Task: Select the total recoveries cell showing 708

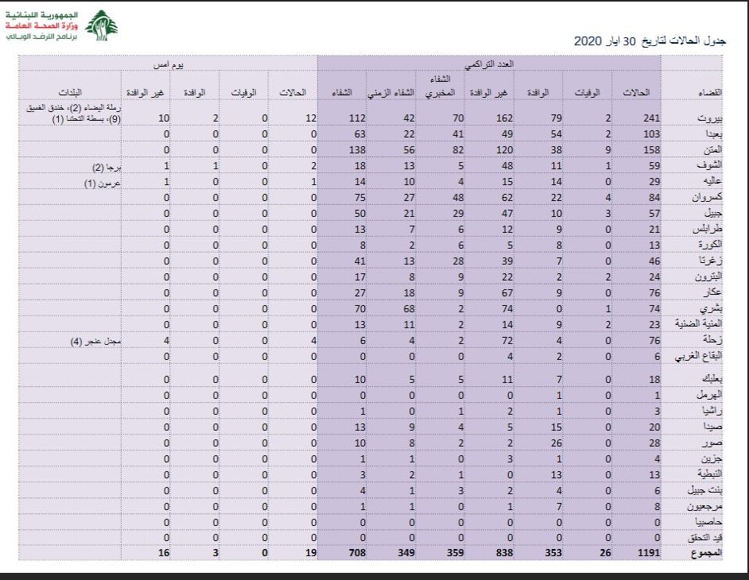Action: (x=343, y=551)
